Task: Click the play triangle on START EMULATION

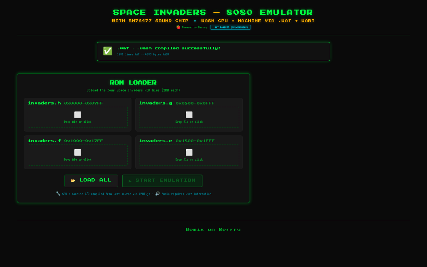Action: (130, 181)
